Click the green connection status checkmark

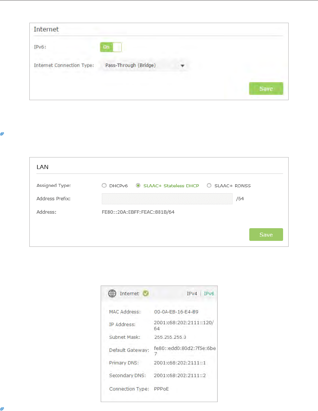coord(146,294)
